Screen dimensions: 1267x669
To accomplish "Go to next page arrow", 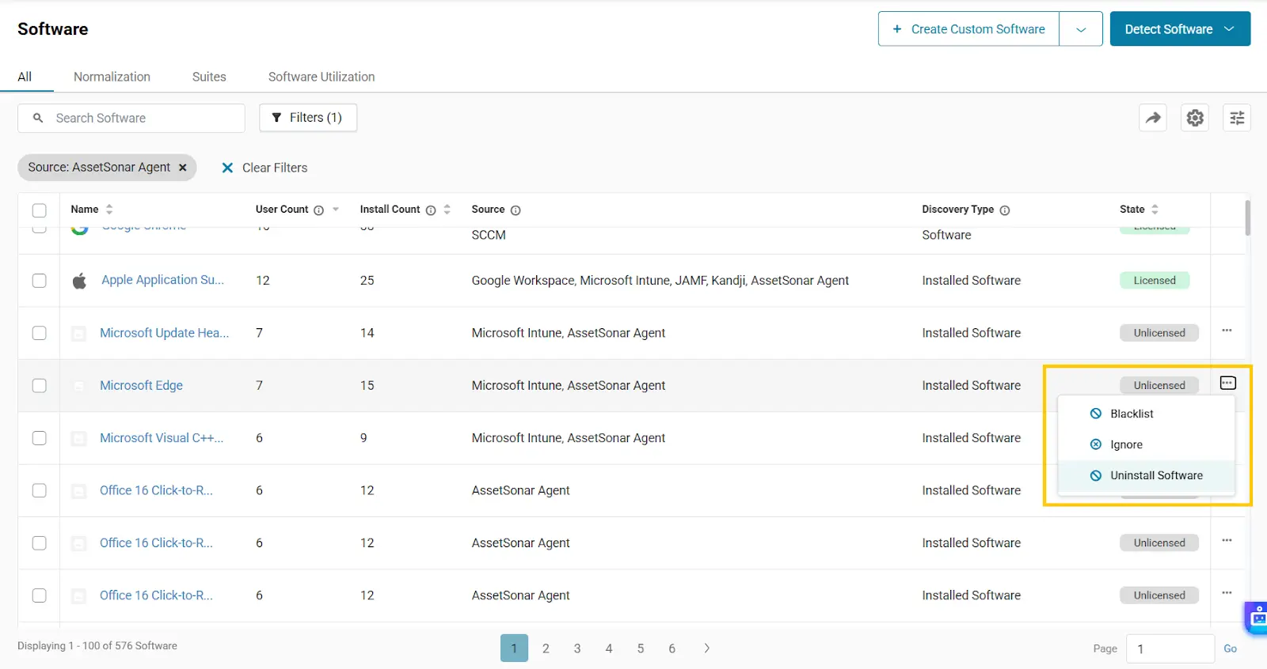I will (x=706, y=648).
